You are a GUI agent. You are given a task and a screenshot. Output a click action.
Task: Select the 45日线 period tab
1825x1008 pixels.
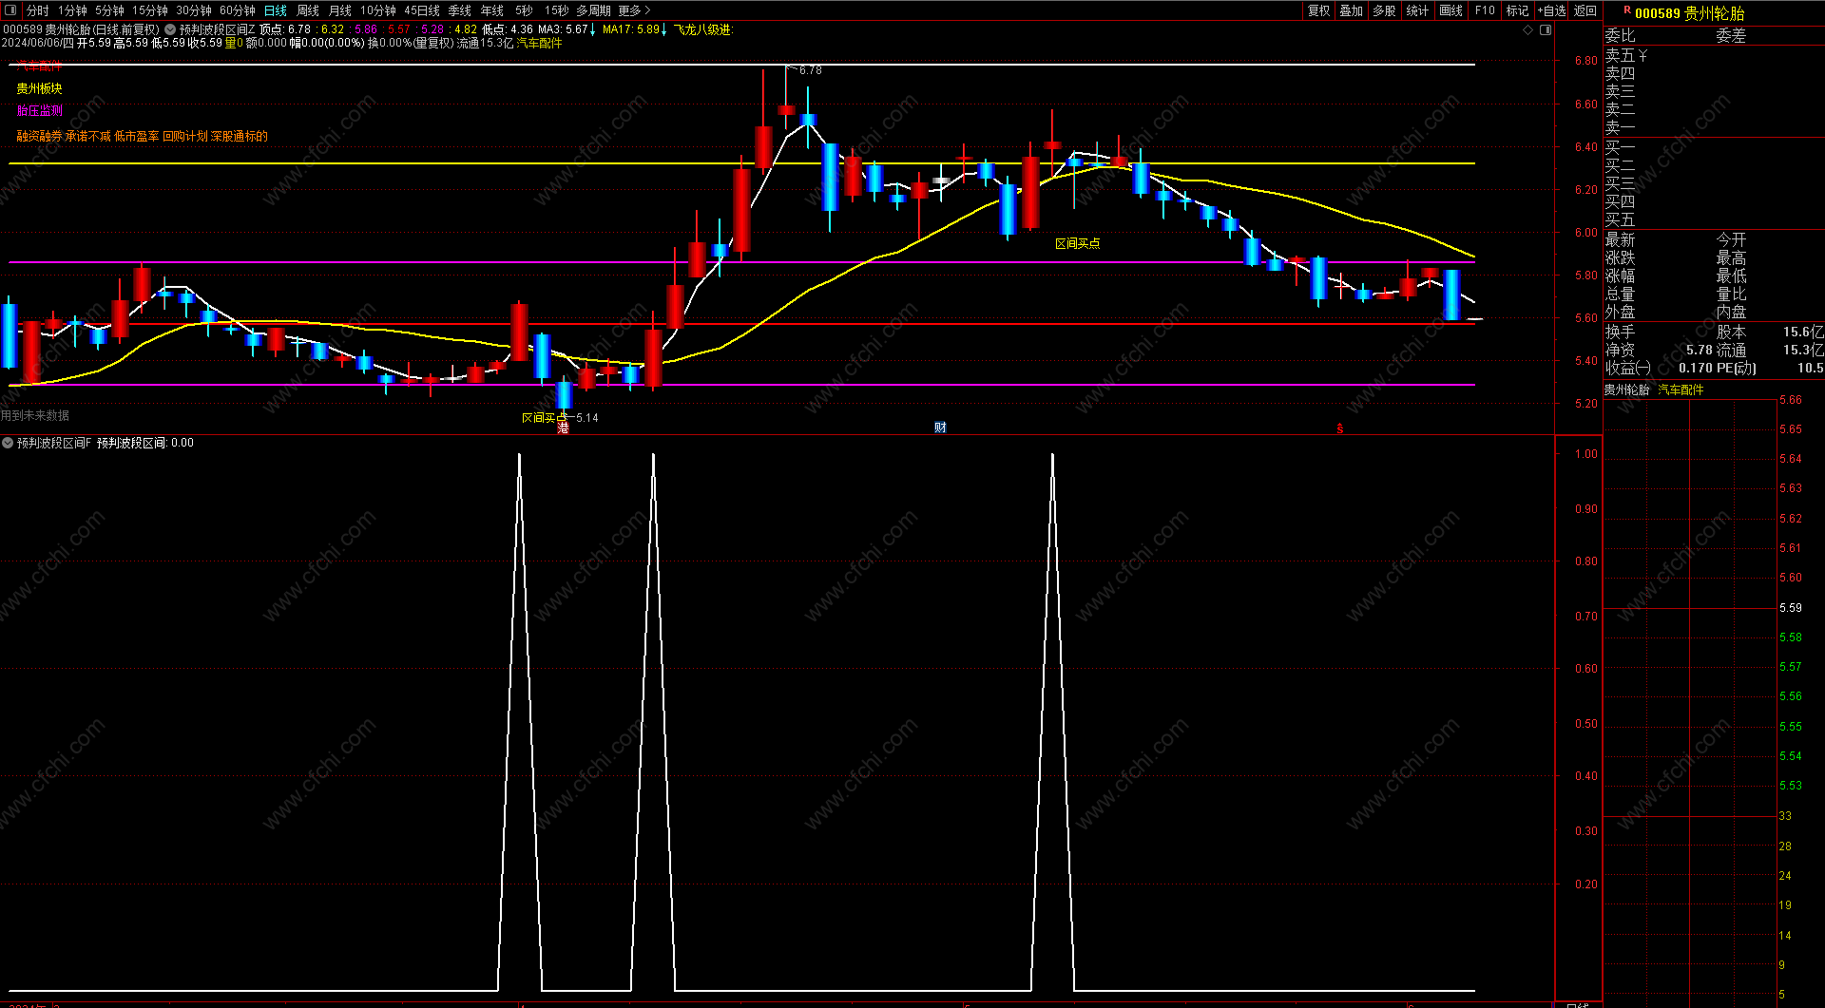pos(422,10)
